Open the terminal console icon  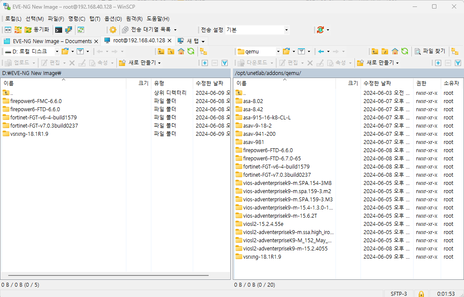tap(59, 30)
